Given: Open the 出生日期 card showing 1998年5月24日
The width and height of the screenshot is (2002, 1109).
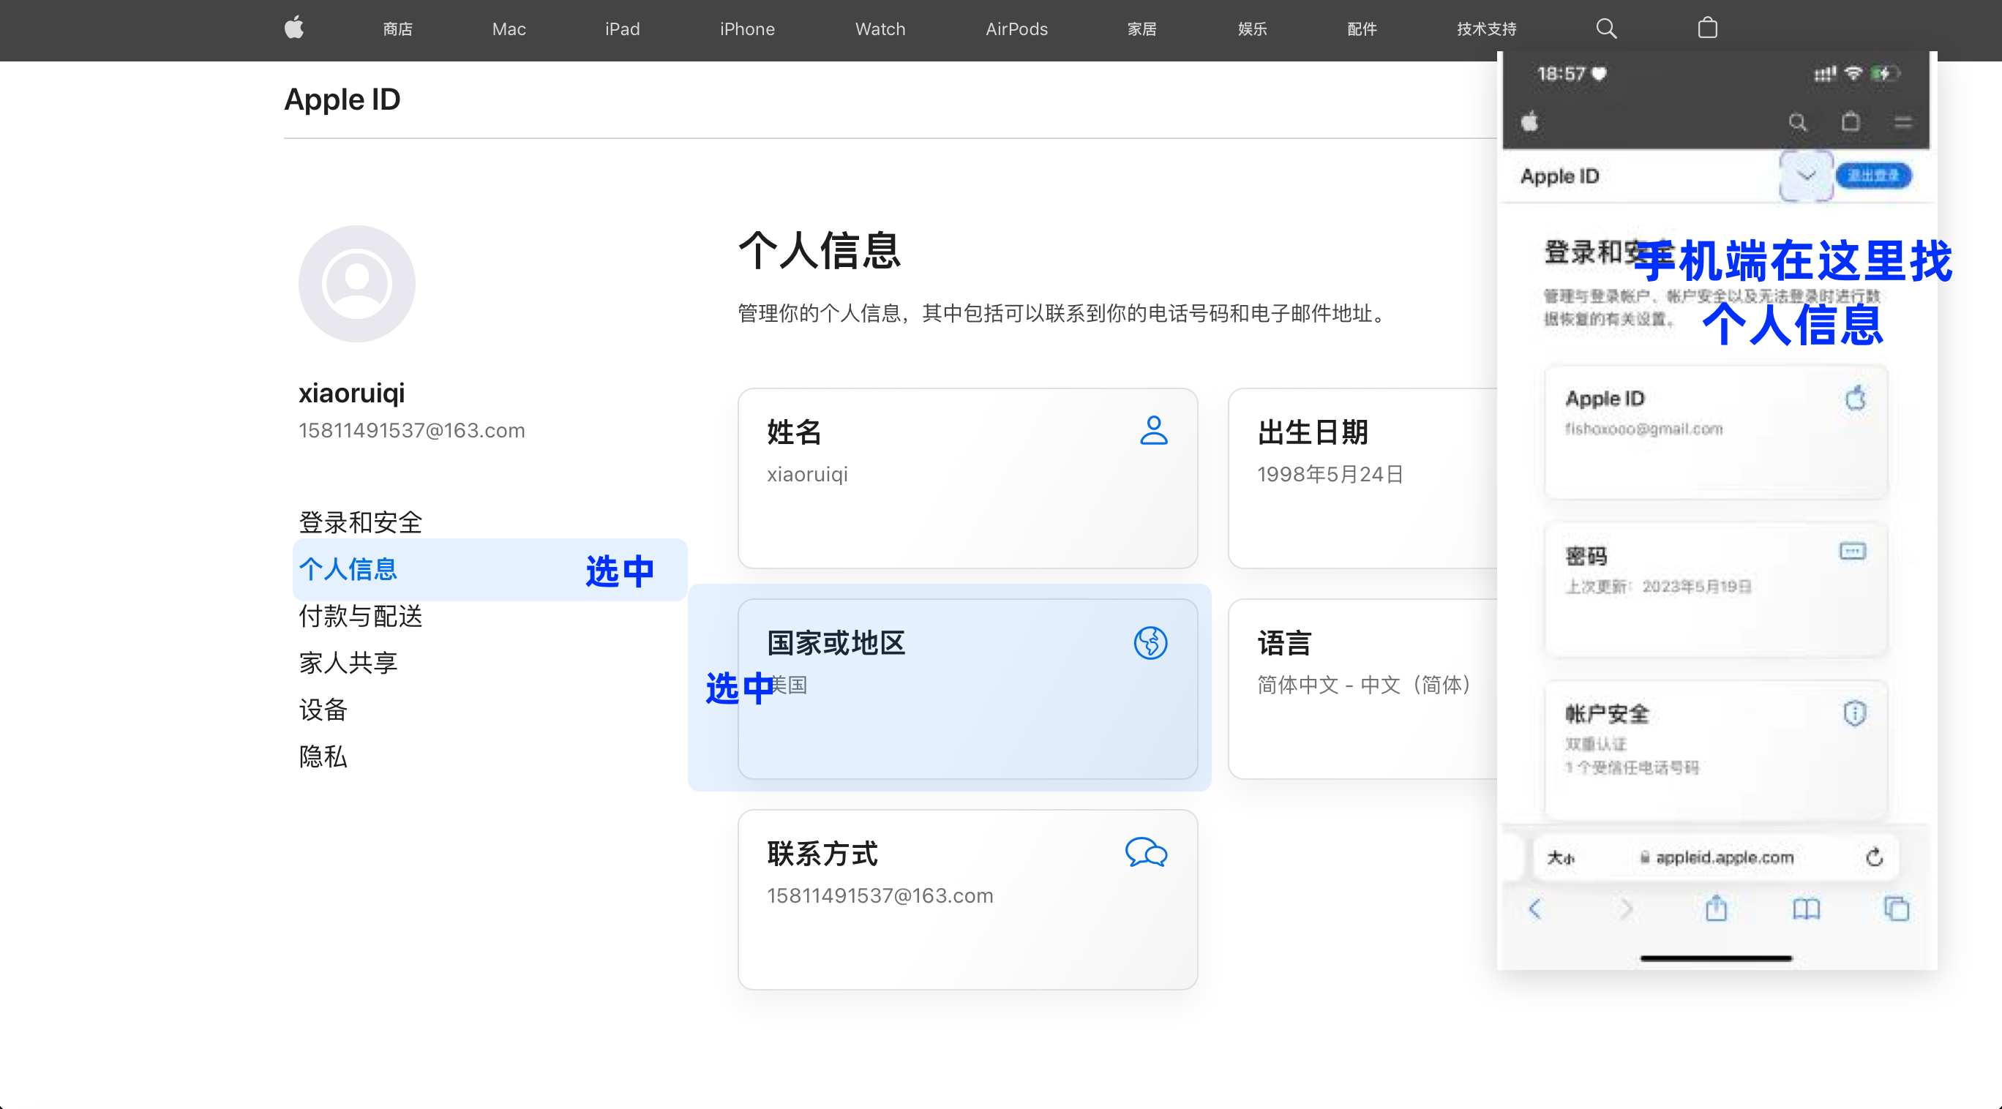Looking at the screenshot, I should pyautogui.click(x=1363, y=478).
